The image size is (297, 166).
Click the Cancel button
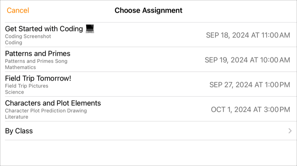point(18,10)
